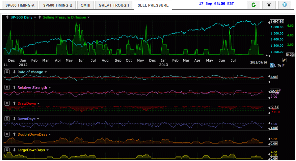Click the 0.00 diffusion value marker

[x=290, y=55]
